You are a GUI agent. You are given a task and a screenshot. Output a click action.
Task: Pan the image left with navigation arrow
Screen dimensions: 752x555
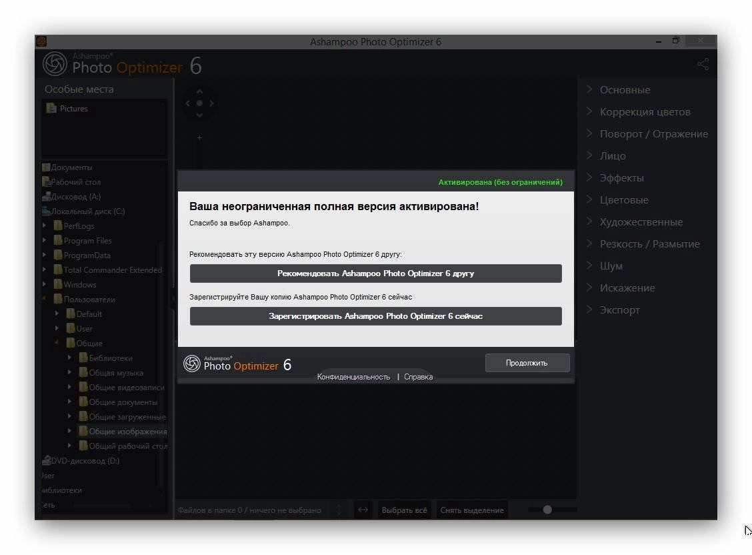pos(187,103)
